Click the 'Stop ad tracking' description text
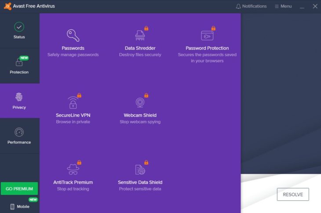The image size is (321, 213). 73,189
